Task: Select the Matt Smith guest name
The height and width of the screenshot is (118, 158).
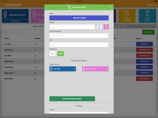Action: coord(9,79)
